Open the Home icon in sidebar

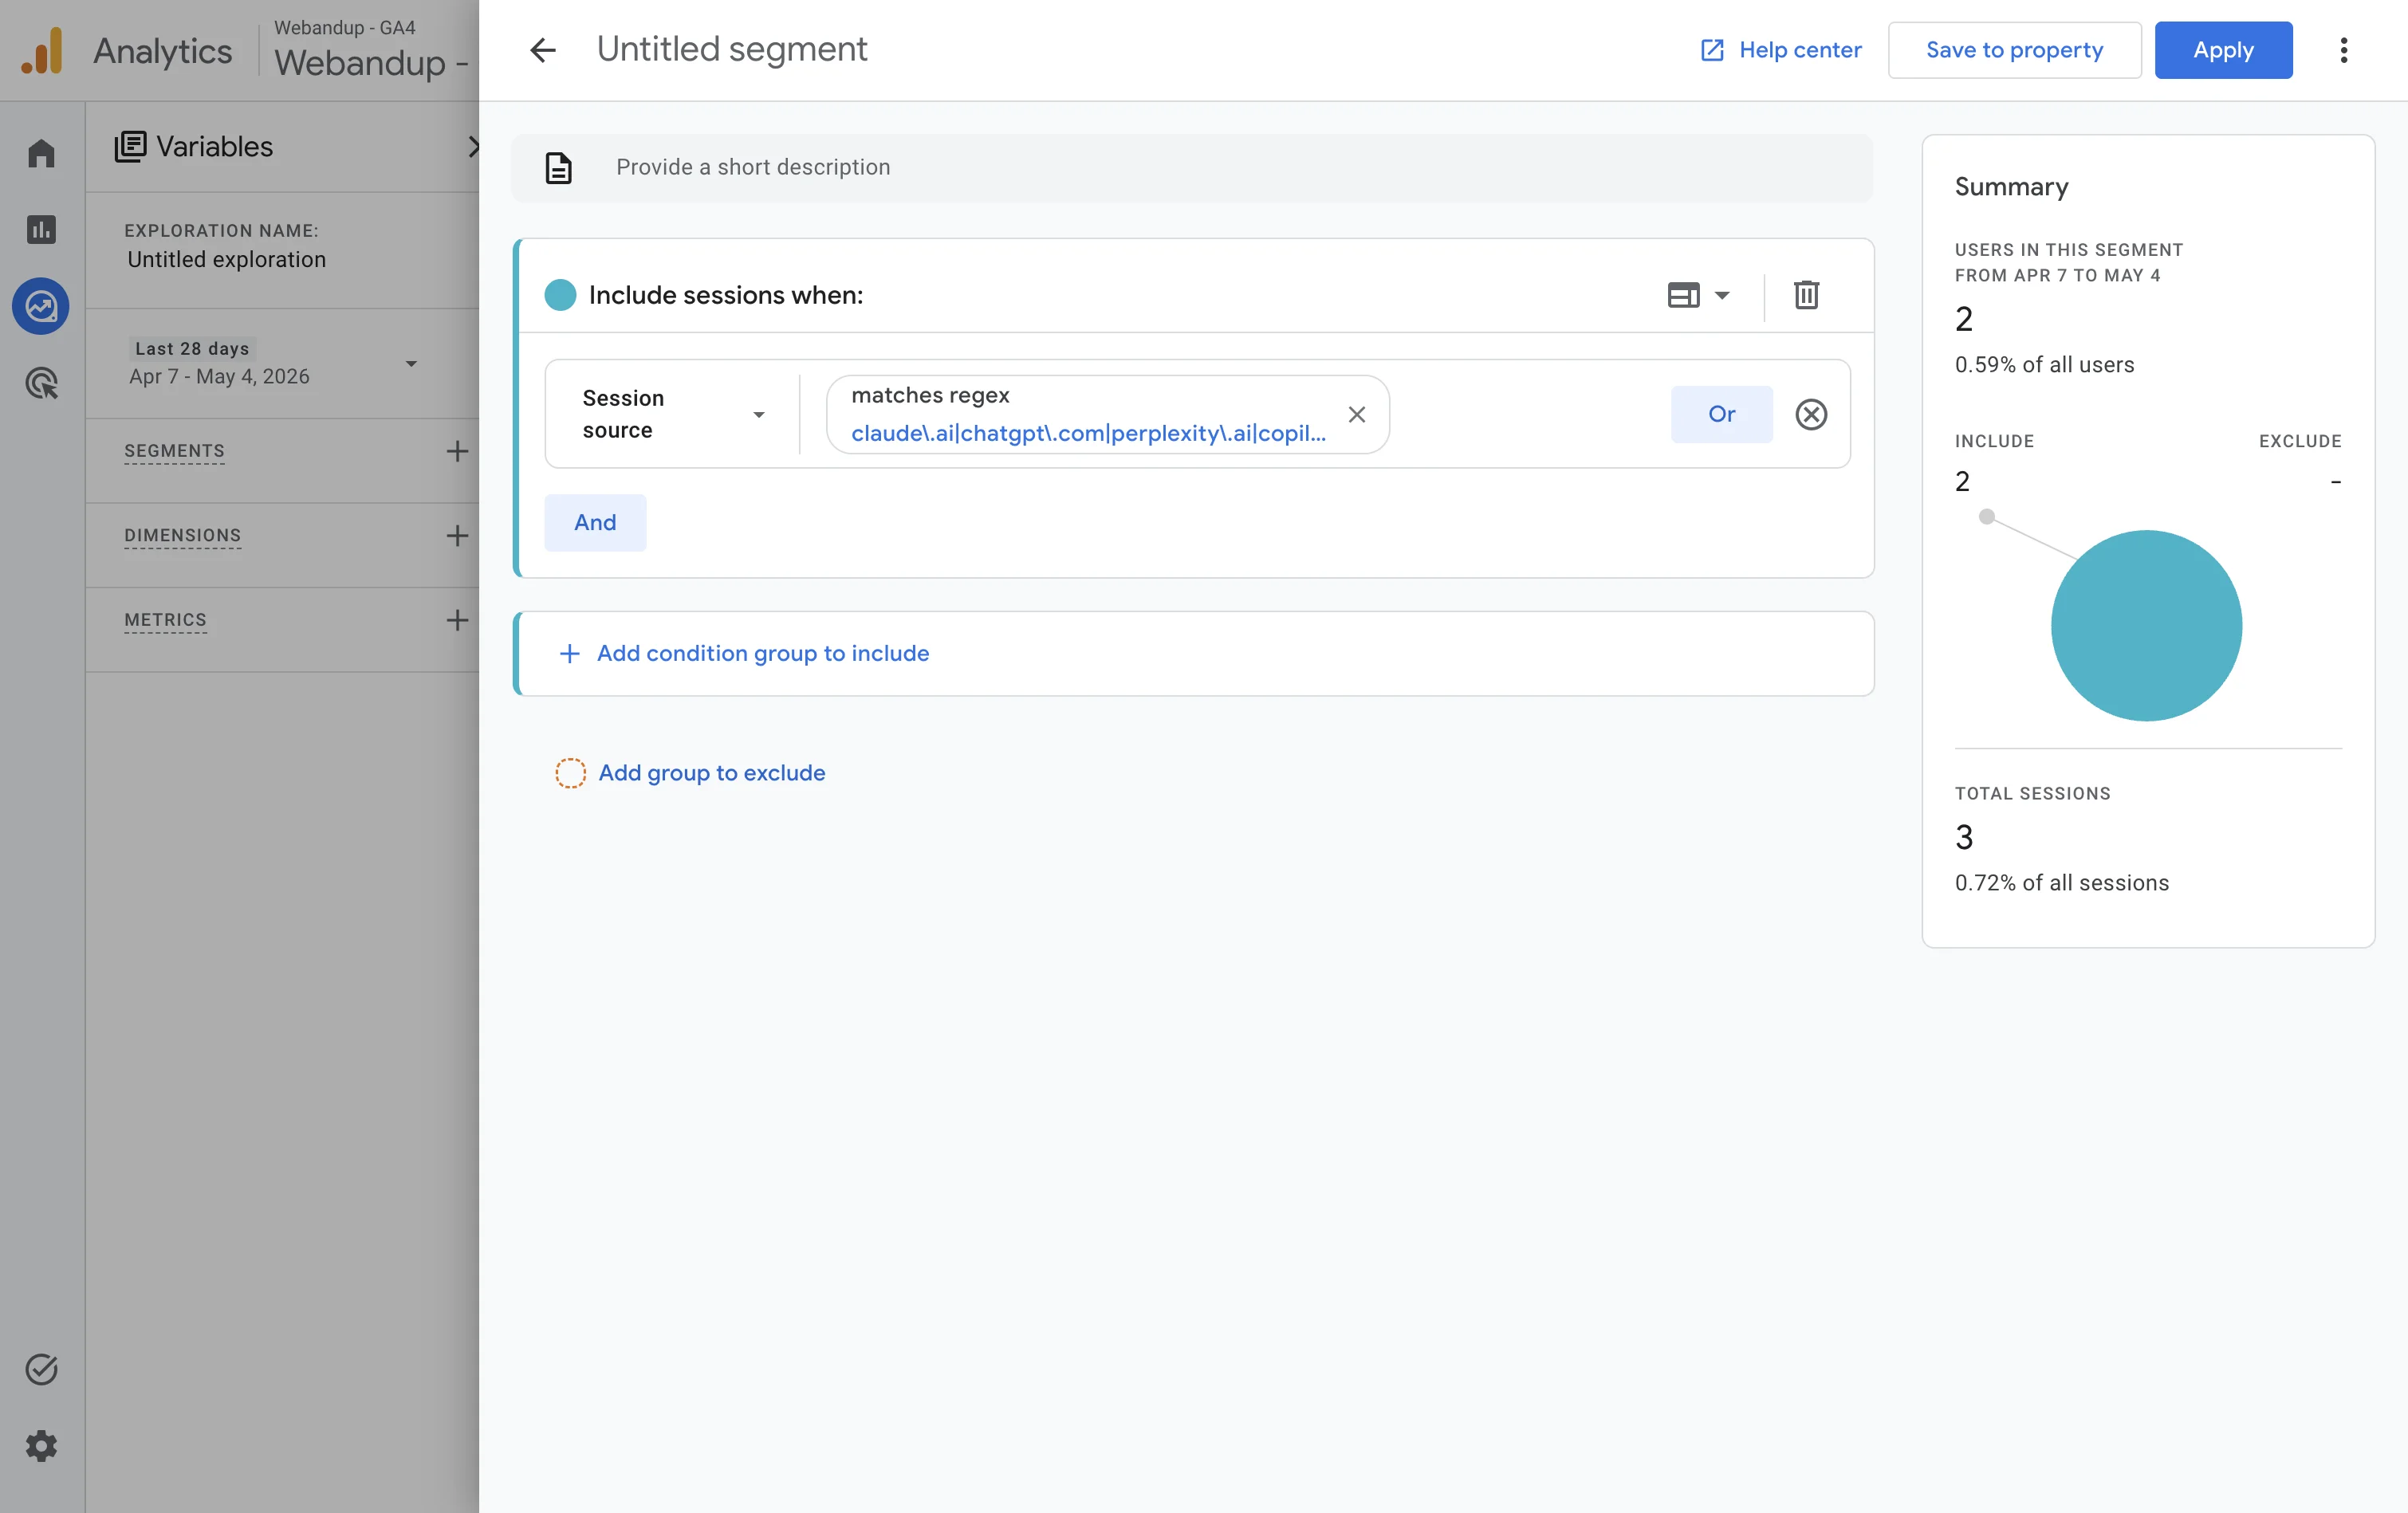[x=41, y=153]
